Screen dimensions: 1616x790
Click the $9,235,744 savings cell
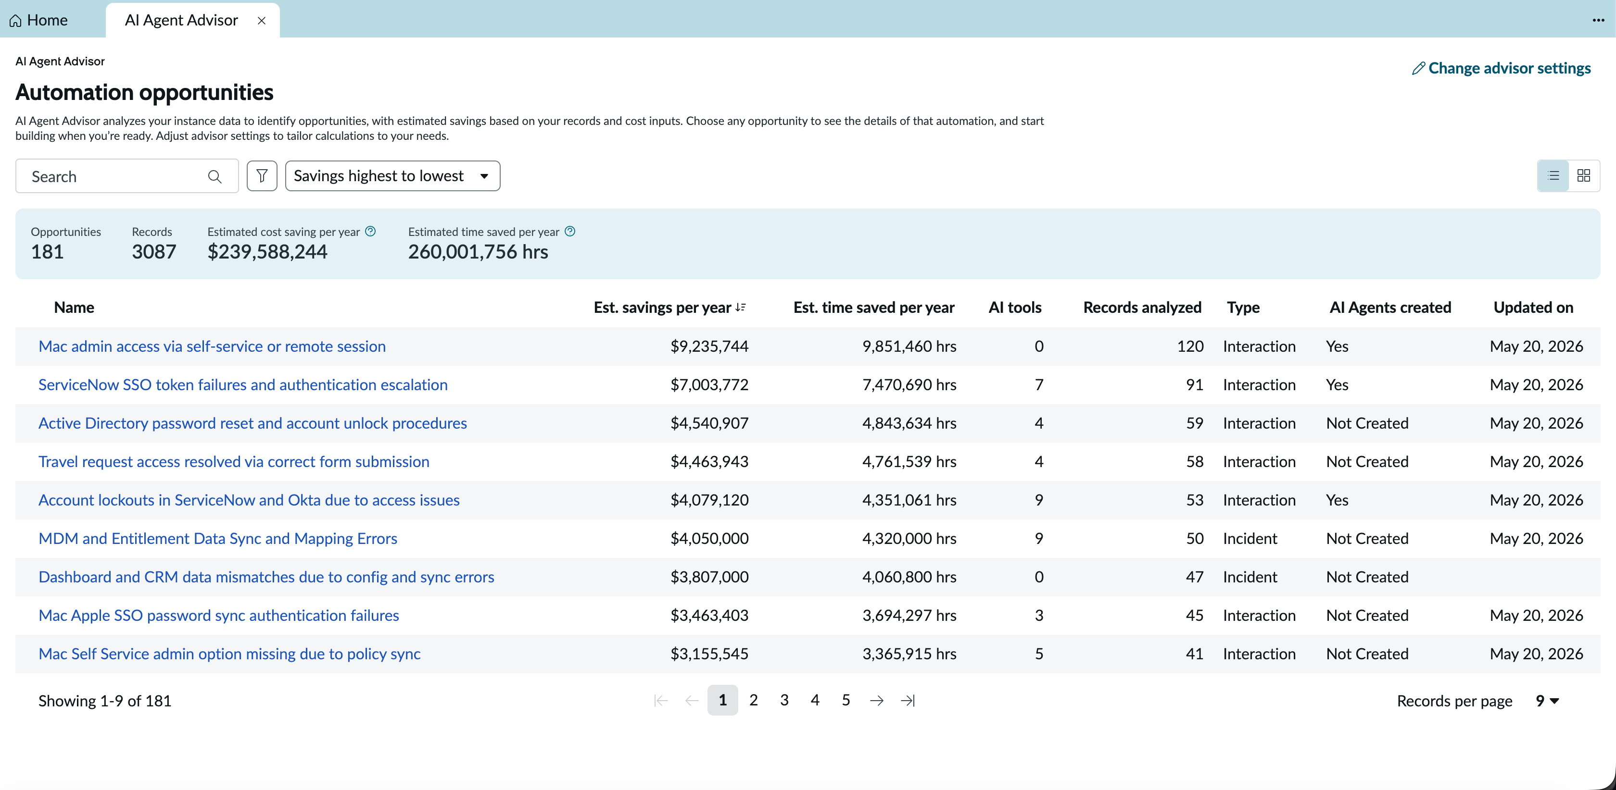click(x=709, y=346)
